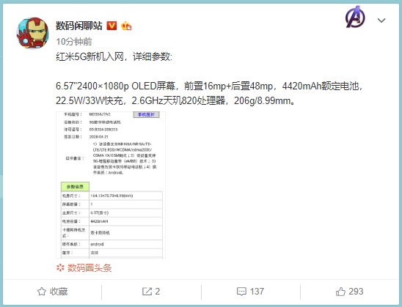Click the orange V verified badge
The width and height of the screenshot is (402, 307).
tap(112, 26)
